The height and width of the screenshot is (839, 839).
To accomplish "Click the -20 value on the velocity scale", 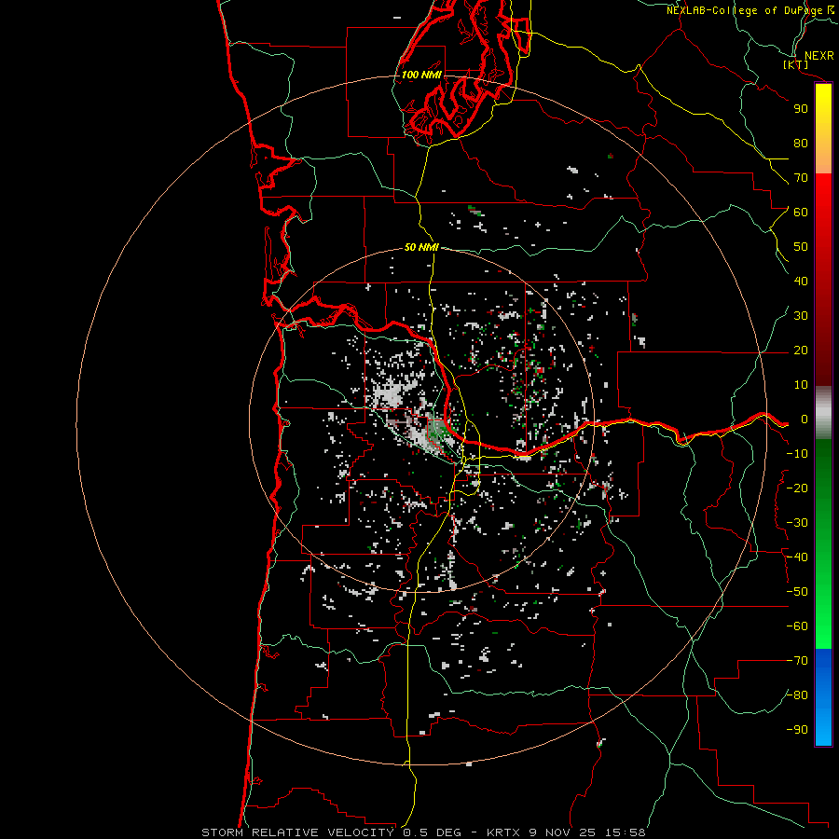I will pyautogui.click(x=797, y=488).
